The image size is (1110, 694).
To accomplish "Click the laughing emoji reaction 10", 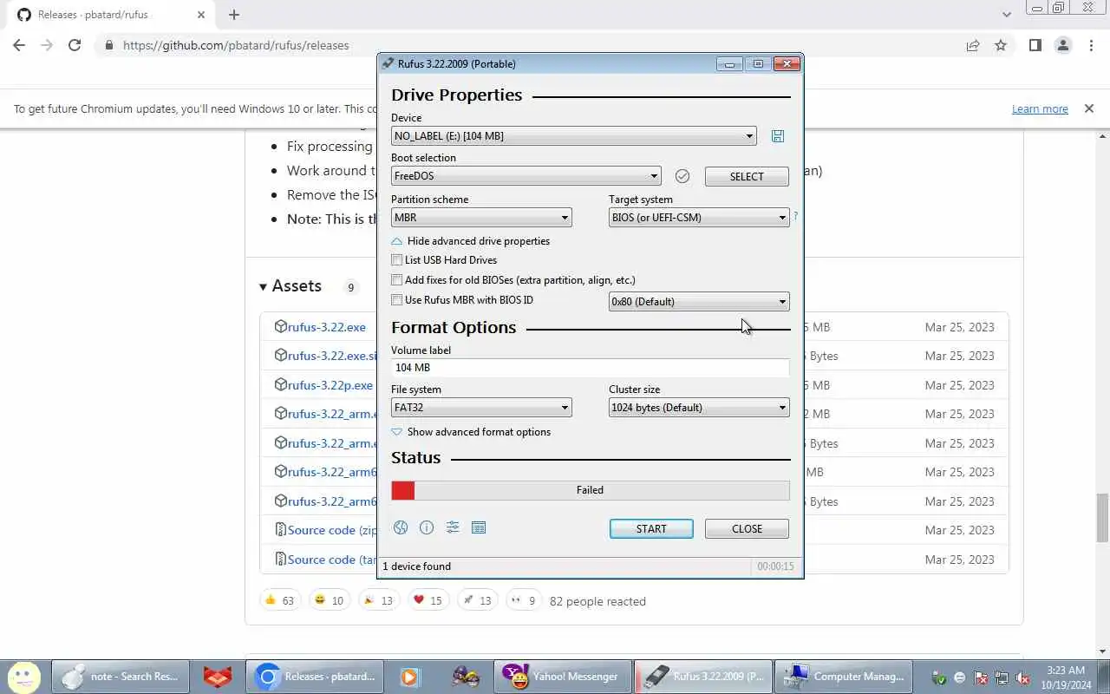I will pyautogui.click(x=329, y=600).
